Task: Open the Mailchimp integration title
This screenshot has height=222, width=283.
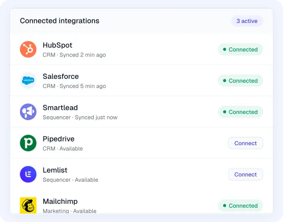Action: (60, 201)
